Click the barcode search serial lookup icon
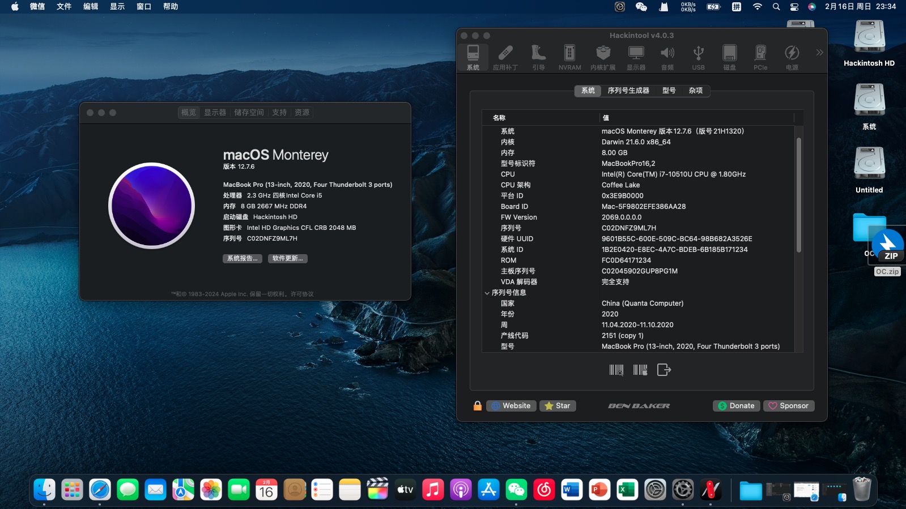The height and width of the screenshot is (509, 906). click(616, 370)
